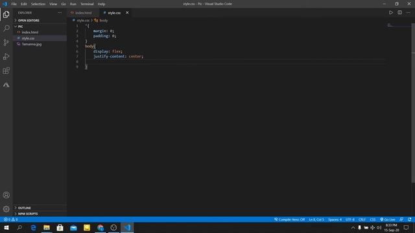Click the errors and warnings status indicator
Viewport: 415px width, 233px height.
[10, 219]
